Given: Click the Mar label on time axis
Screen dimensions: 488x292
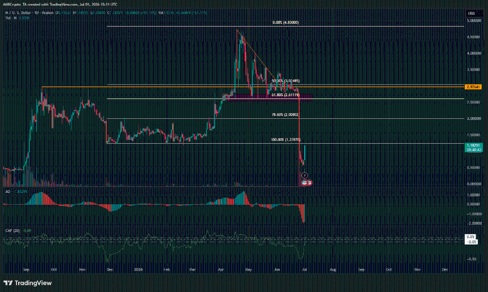Looking at the screenshot, I should point(192,270).
